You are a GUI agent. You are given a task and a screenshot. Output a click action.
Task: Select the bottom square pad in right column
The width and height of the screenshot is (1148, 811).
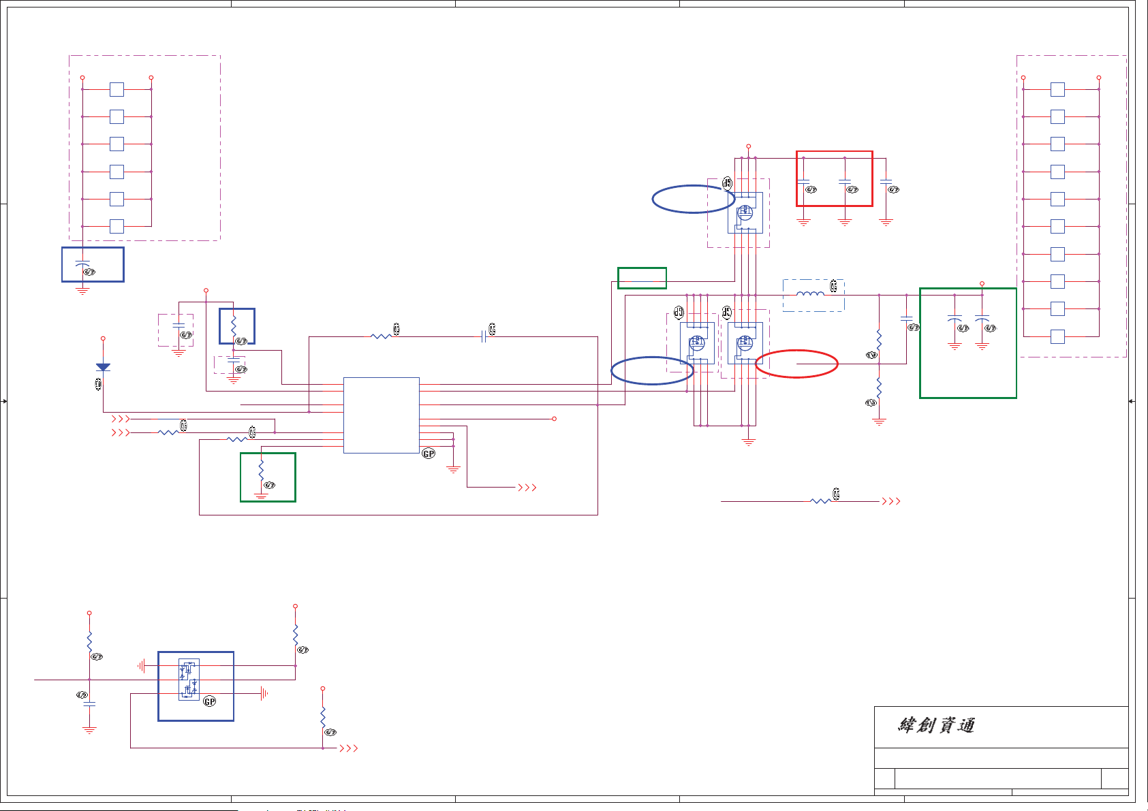pos(1057,336)
